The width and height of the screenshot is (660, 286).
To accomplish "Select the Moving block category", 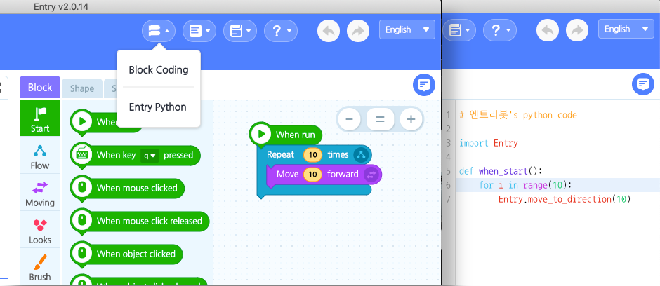I will 40,193.
